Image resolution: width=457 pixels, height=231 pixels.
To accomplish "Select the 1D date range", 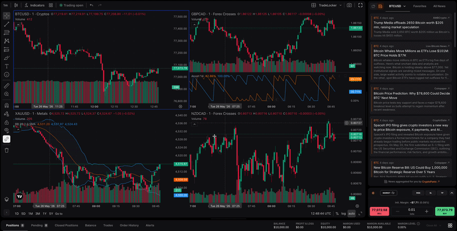I will [x=17, y=214].
